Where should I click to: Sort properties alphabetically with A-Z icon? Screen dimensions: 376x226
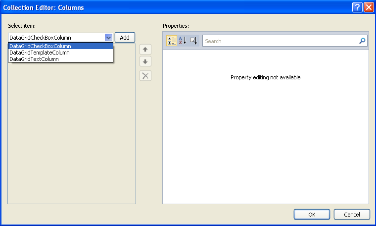182,41
